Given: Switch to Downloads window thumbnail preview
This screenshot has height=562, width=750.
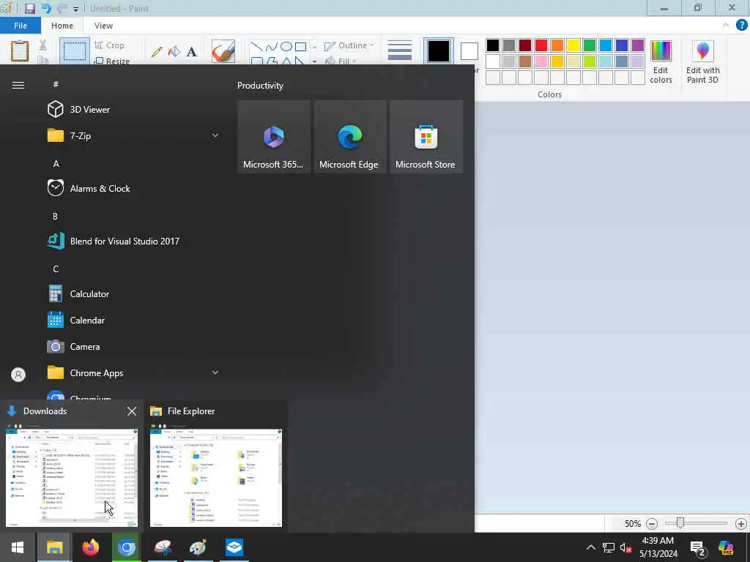Looking at the screenshot, I should pos(72,478).
